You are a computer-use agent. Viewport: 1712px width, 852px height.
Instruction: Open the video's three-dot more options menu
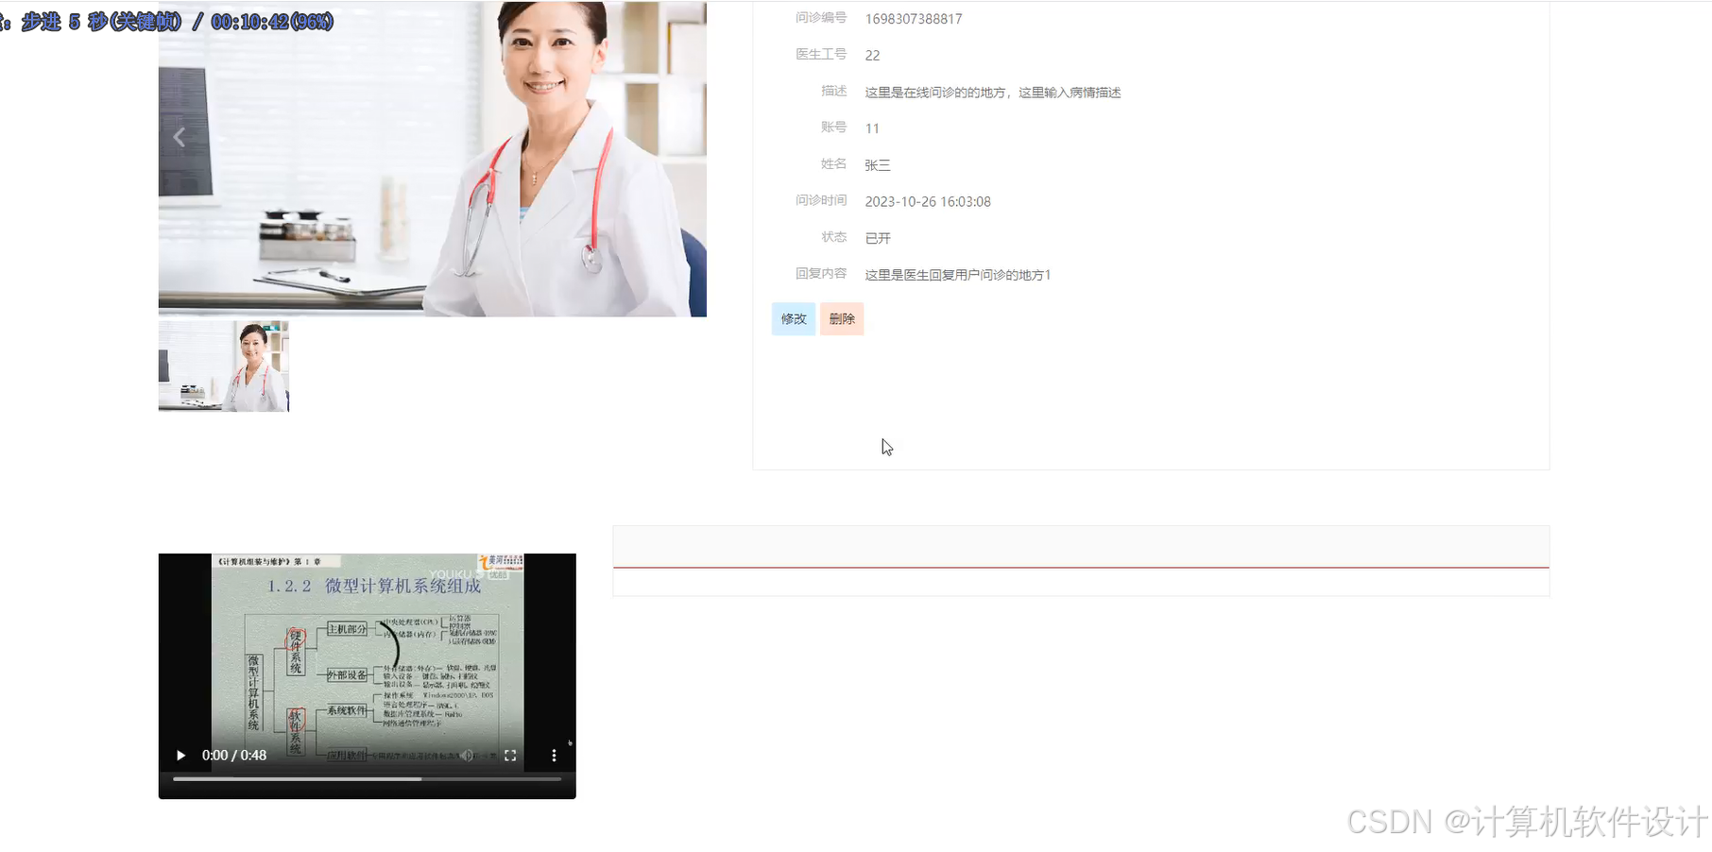tap(554, 756)
